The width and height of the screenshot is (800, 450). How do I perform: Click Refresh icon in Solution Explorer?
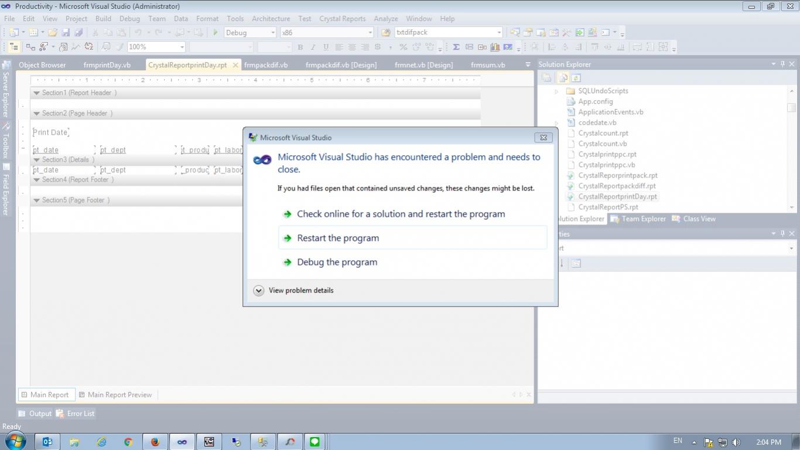[576, 77]
